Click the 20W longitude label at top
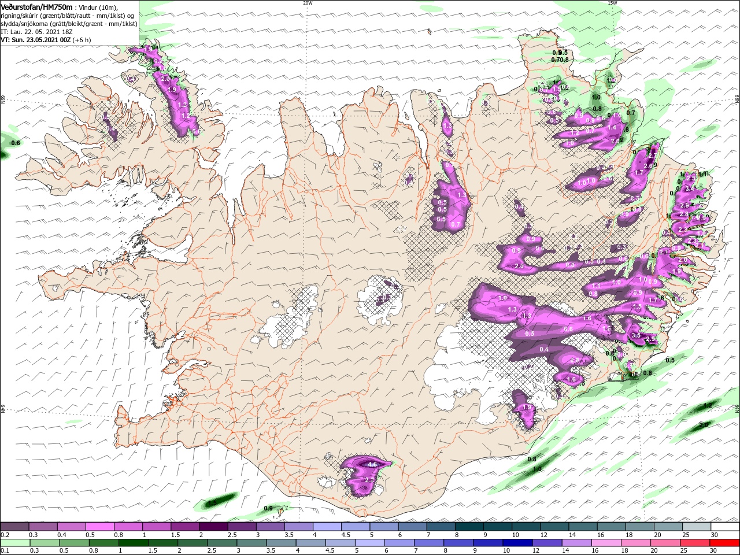 pyautogui.click(x=308, y=3)
